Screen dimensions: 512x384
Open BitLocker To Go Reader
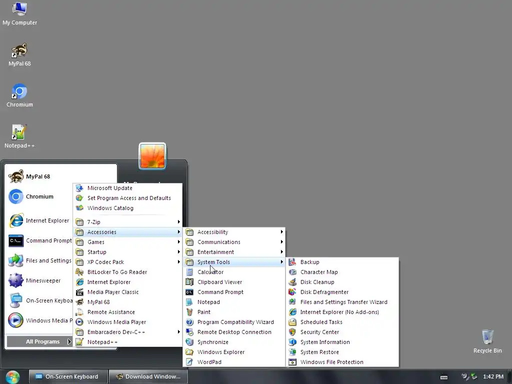pyautogui.click(x=127, y=272)
